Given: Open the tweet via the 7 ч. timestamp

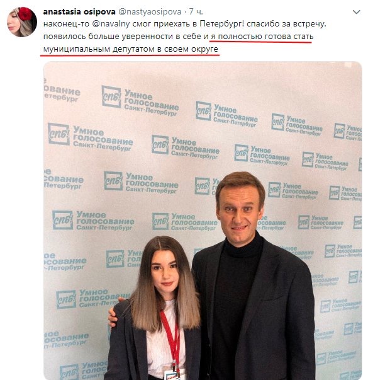Looking at the screenshot, I should 196,11.
